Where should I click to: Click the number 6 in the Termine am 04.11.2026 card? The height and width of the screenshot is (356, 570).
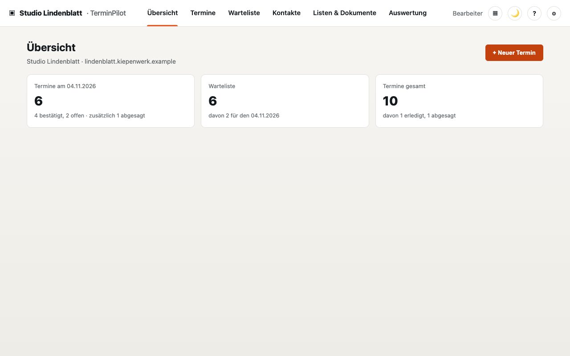coord(39,101)
